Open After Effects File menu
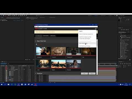The image size is (132, 99). point(1,14)
